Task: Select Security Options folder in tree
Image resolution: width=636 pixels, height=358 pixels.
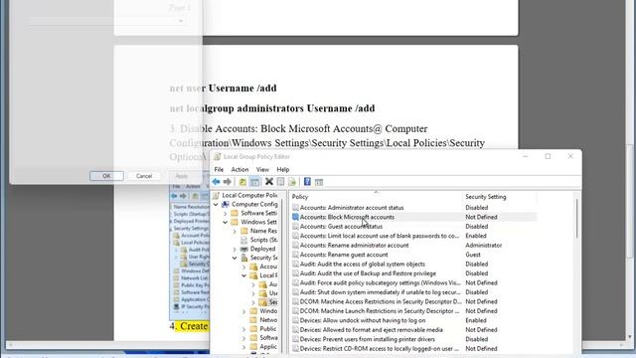Action: click(268, 302)
